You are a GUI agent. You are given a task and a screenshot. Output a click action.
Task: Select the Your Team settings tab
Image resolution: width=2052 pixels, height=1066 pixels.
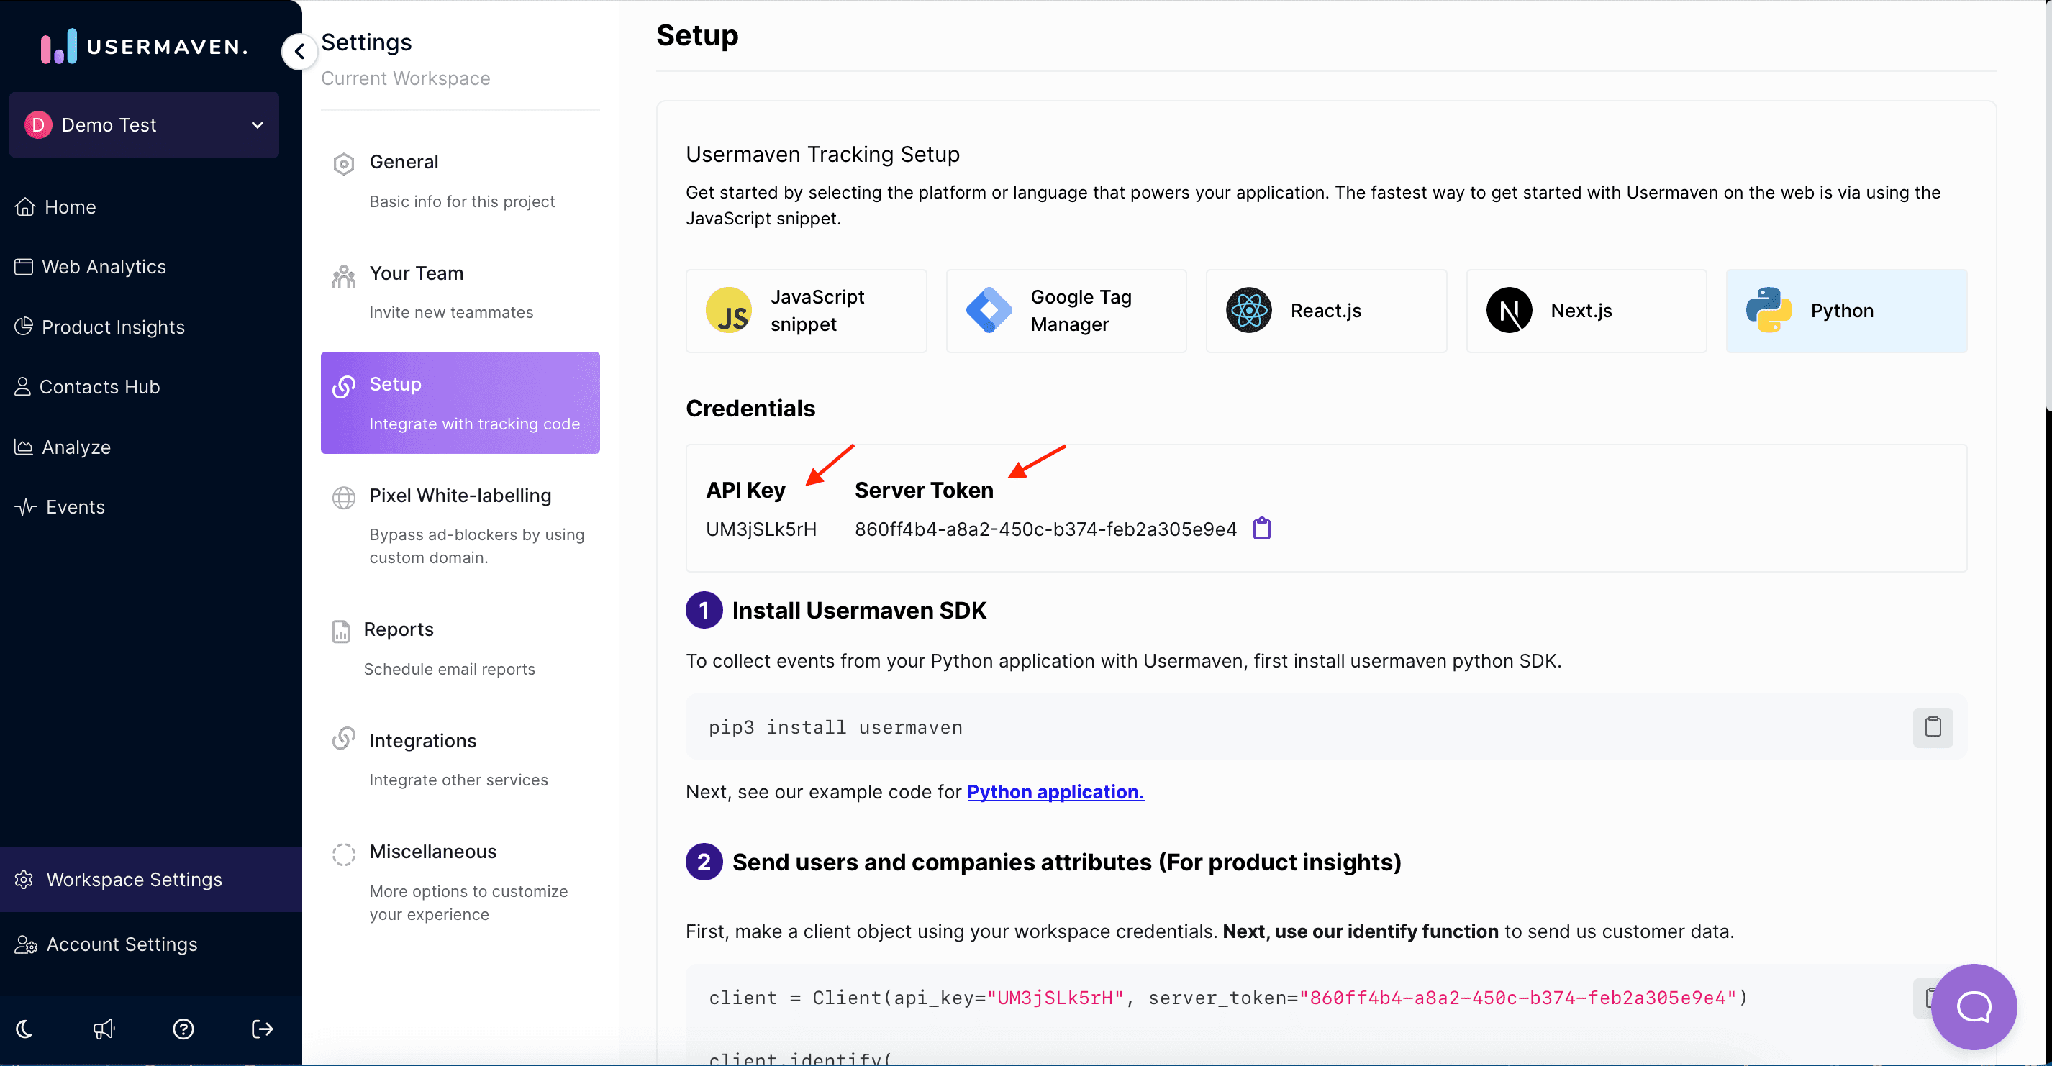coord(460,292)
